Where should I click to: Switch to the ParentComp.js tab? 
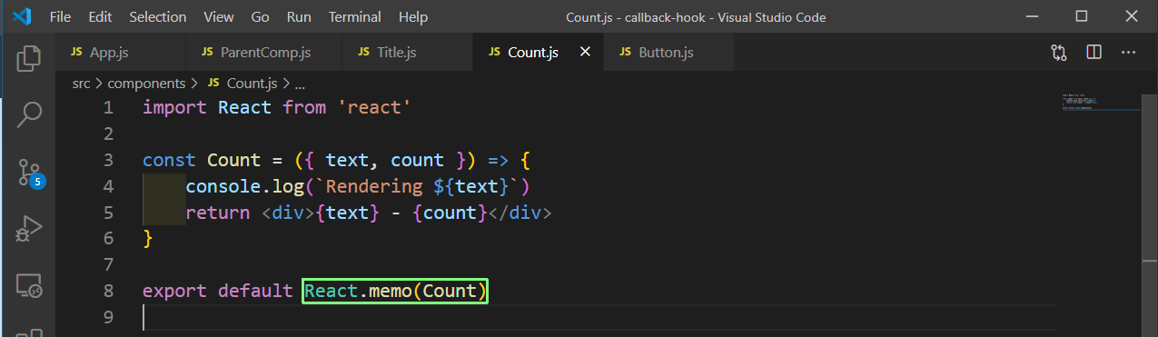click(x=263, y=53)
